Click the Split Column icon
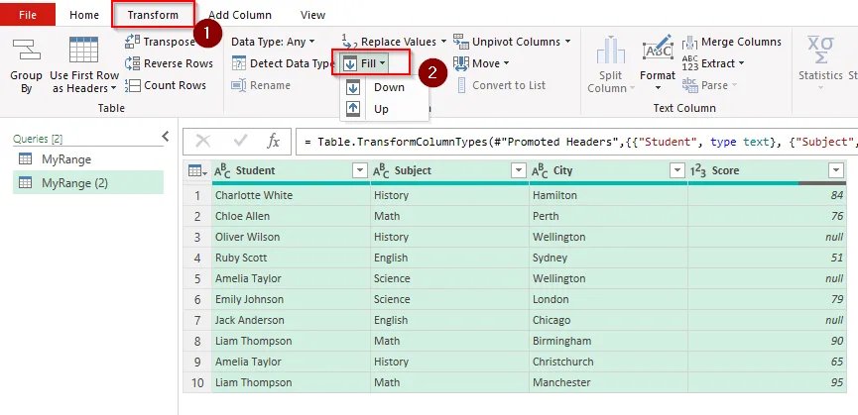 (x=611, y=51)
